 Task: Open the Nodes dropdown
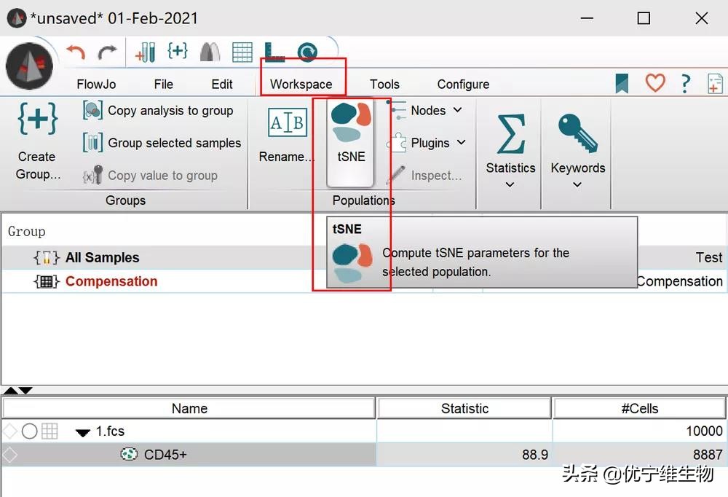[424, 111]
